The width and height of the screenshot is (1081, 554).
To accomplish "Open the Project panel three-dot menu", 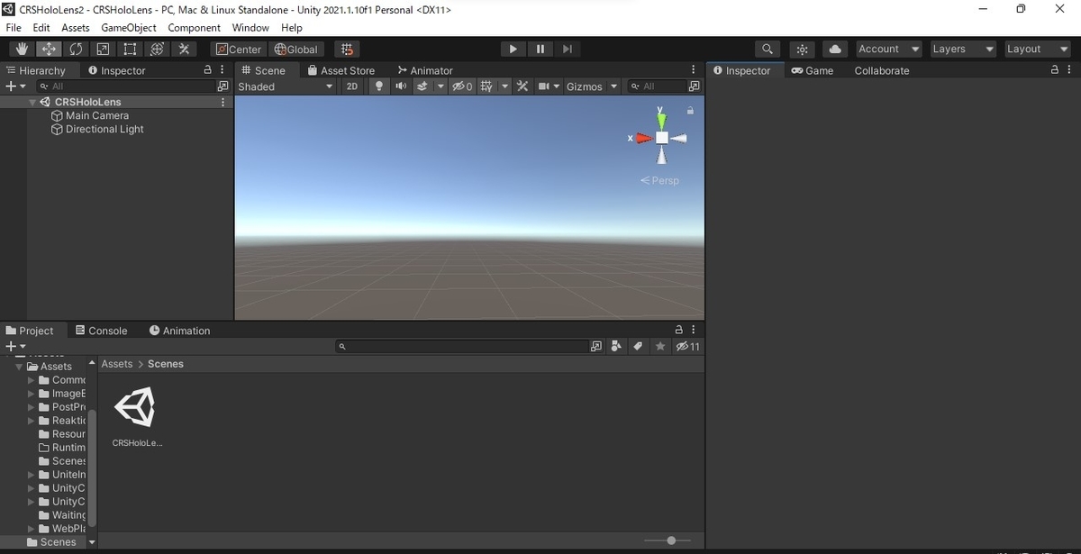I will click(x=693, y=331).
